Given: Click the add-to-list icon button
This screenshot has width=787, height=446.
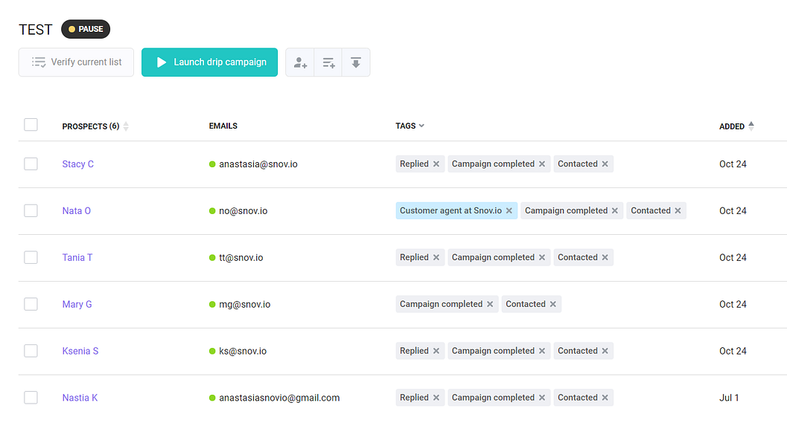Looking at the screenshot, I should click(x=328, y=62).
